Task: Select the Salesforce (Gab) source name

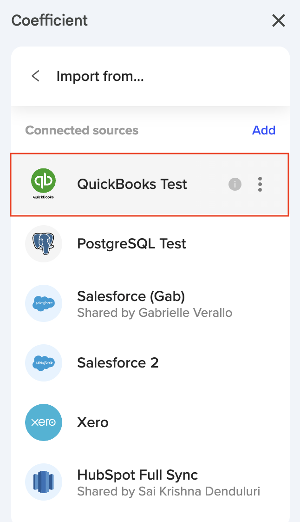Action: click(x=131, y=296)
